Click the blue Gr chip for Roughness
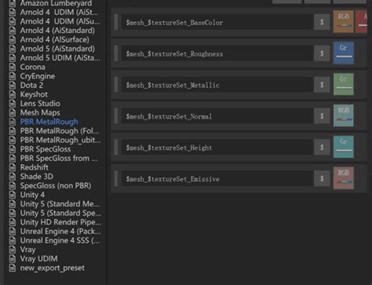Image resolution: width=372 pixels, height=285 pixels. pos(343,53)
